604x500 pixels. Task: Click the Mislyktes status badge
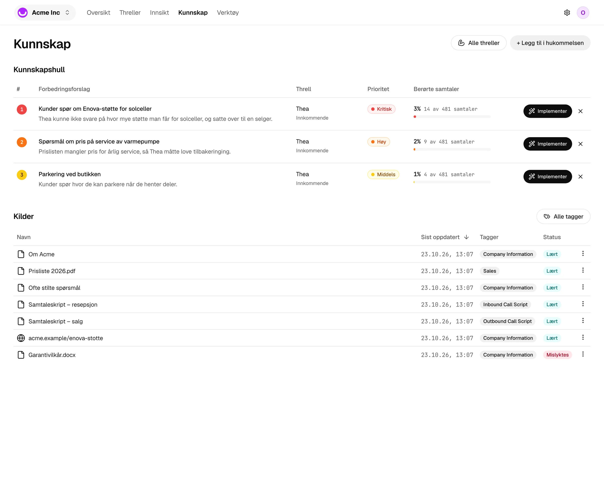pos(557,355)
